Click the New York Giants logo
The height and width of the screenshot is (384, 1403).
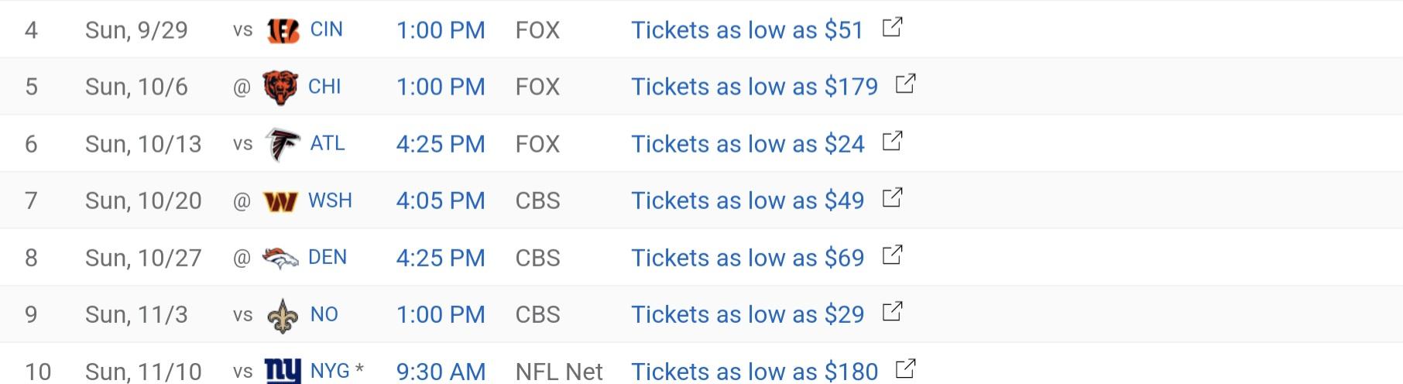coord(283,371)
